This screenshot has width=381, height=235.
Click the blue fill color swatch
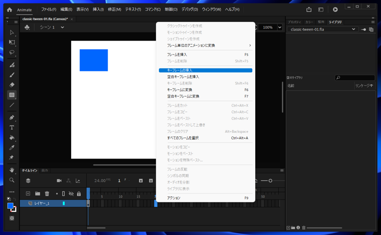tap(10, 206)
